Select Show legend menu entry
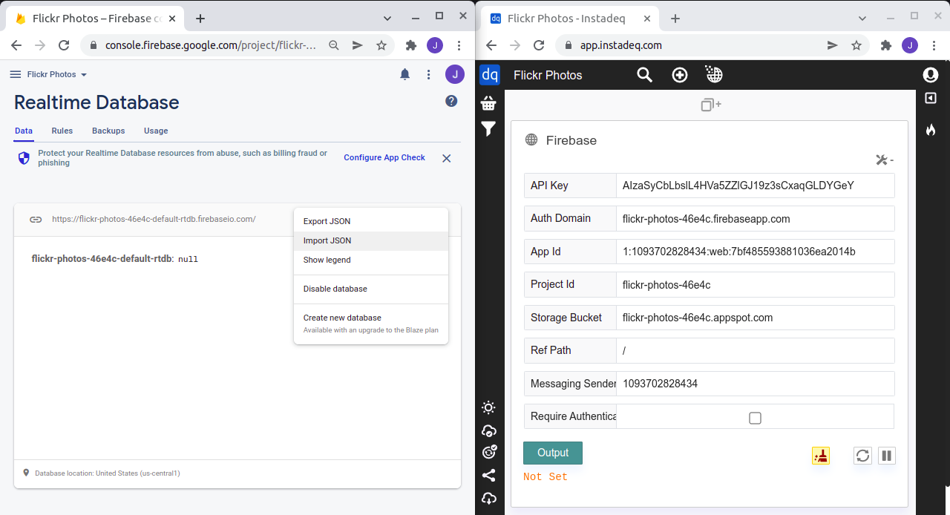The height and width of the screenshot is (515, 950). click(x=371, y=260)
